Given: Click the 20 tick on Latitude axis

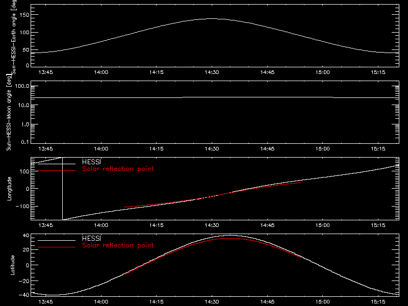Looking at the screenshot, I should [x=27, y=250].
